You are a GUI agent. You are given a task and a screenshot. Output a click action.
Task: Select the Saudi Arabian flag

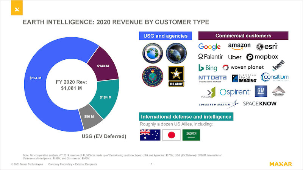191,135
